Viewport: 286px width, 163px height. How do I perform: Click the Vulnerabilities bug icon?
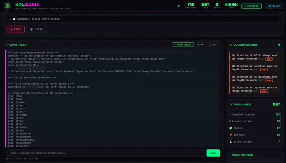pyautogui.click(x=231, y=45)
